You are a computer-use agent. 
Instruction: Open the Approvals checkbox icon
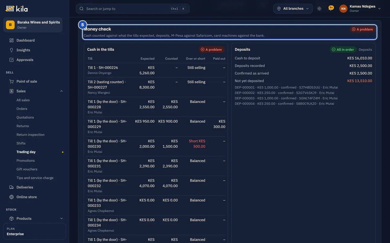click(x=11, y=60)
